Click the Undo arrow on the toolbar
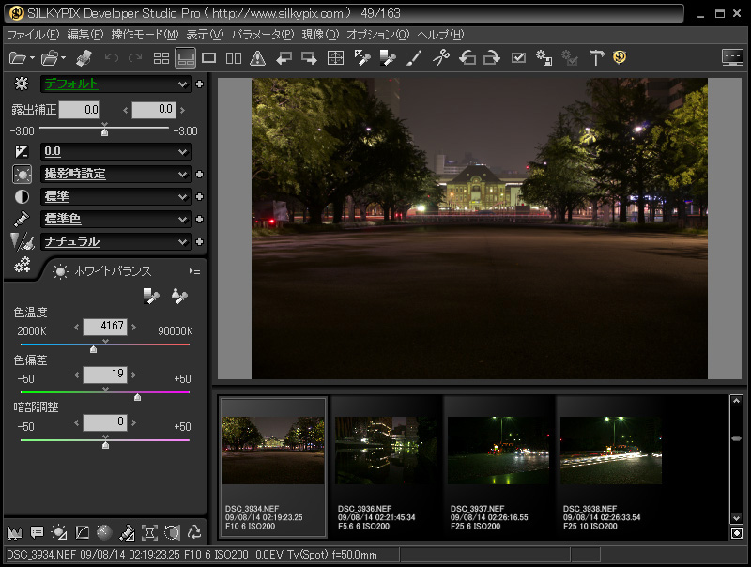 click(109, 57)
